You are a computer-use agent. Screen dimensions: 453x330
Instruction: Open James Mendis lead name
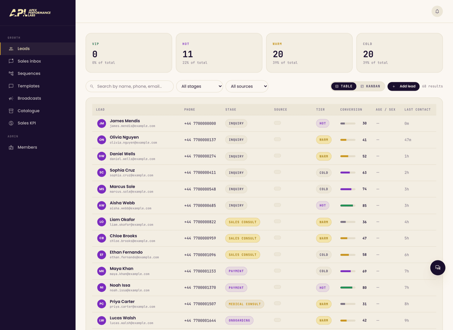tap(125, 121)
